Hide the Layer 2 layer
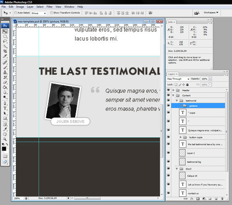Image resolution: width=232 pixels, height=205 pixels. point(168,153)
